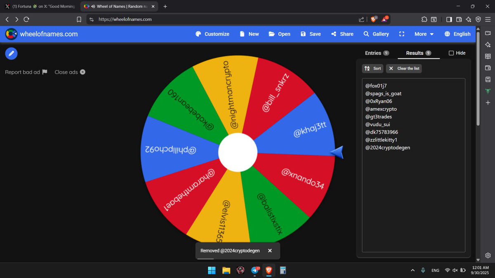The width and height of the screenshot is (495, 278).
Task: Open the English language selector
Action: pyautogui.click(x=457, y=34)
